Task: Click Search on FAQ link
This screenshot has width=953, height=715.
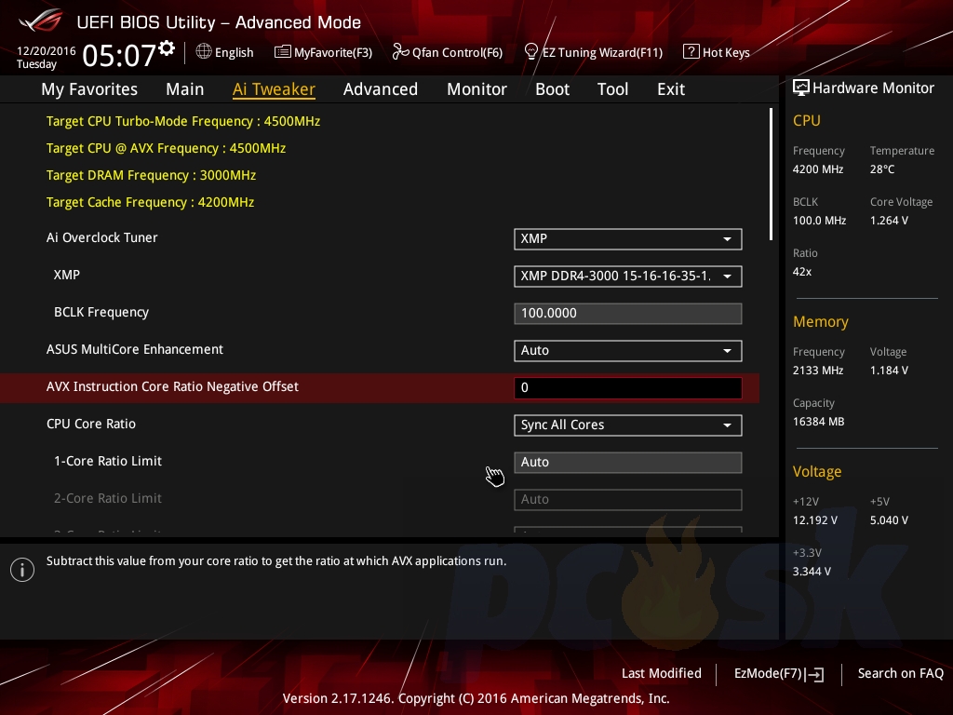Action: click(x=900, y=674)
